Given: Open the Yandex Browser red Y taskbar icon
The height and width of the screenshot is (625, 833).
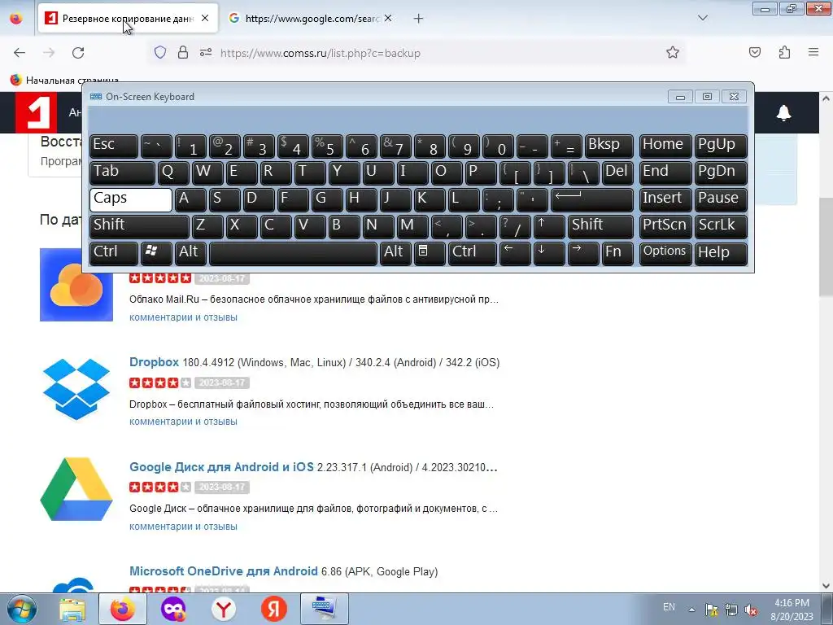Looking at the screenshot, I should pyautogui.click(x=224, y=609).
